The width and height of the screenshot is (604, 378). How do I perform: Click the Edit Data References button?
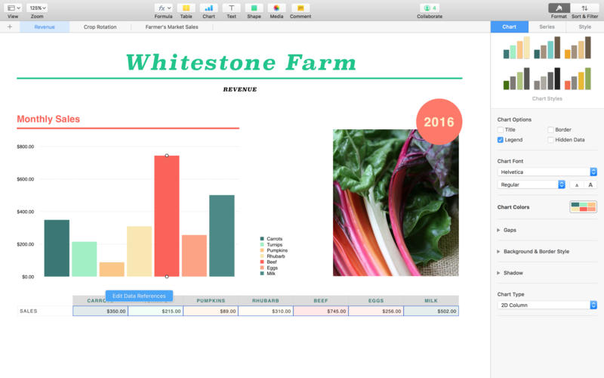139,296
